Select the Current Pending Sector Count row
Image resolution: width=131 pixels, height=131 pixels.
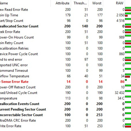[65, 109]
